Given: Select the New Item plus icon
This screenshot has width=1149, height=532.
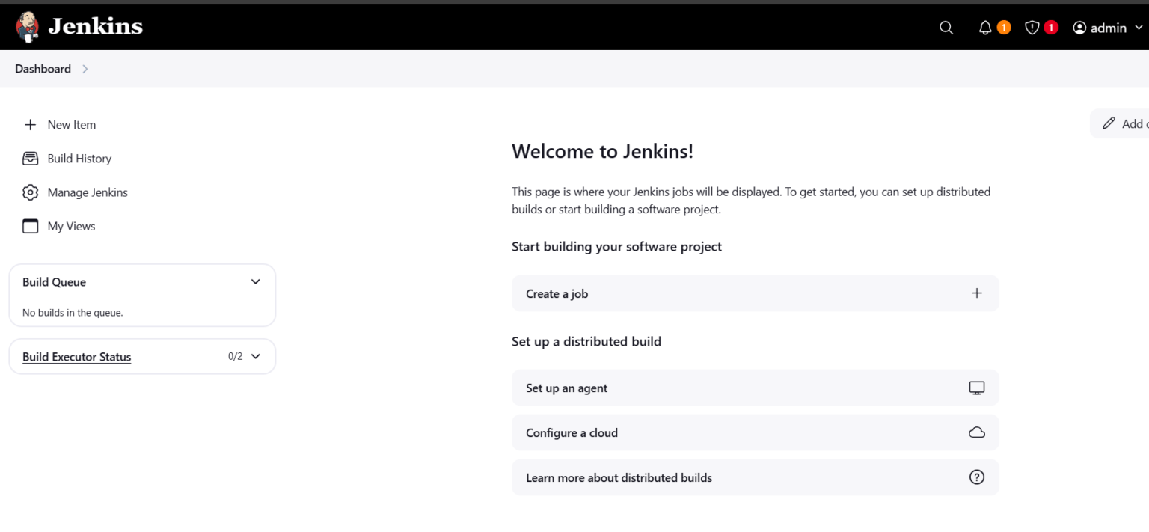Looking at the screenshot, I should [x=30, y=124].
